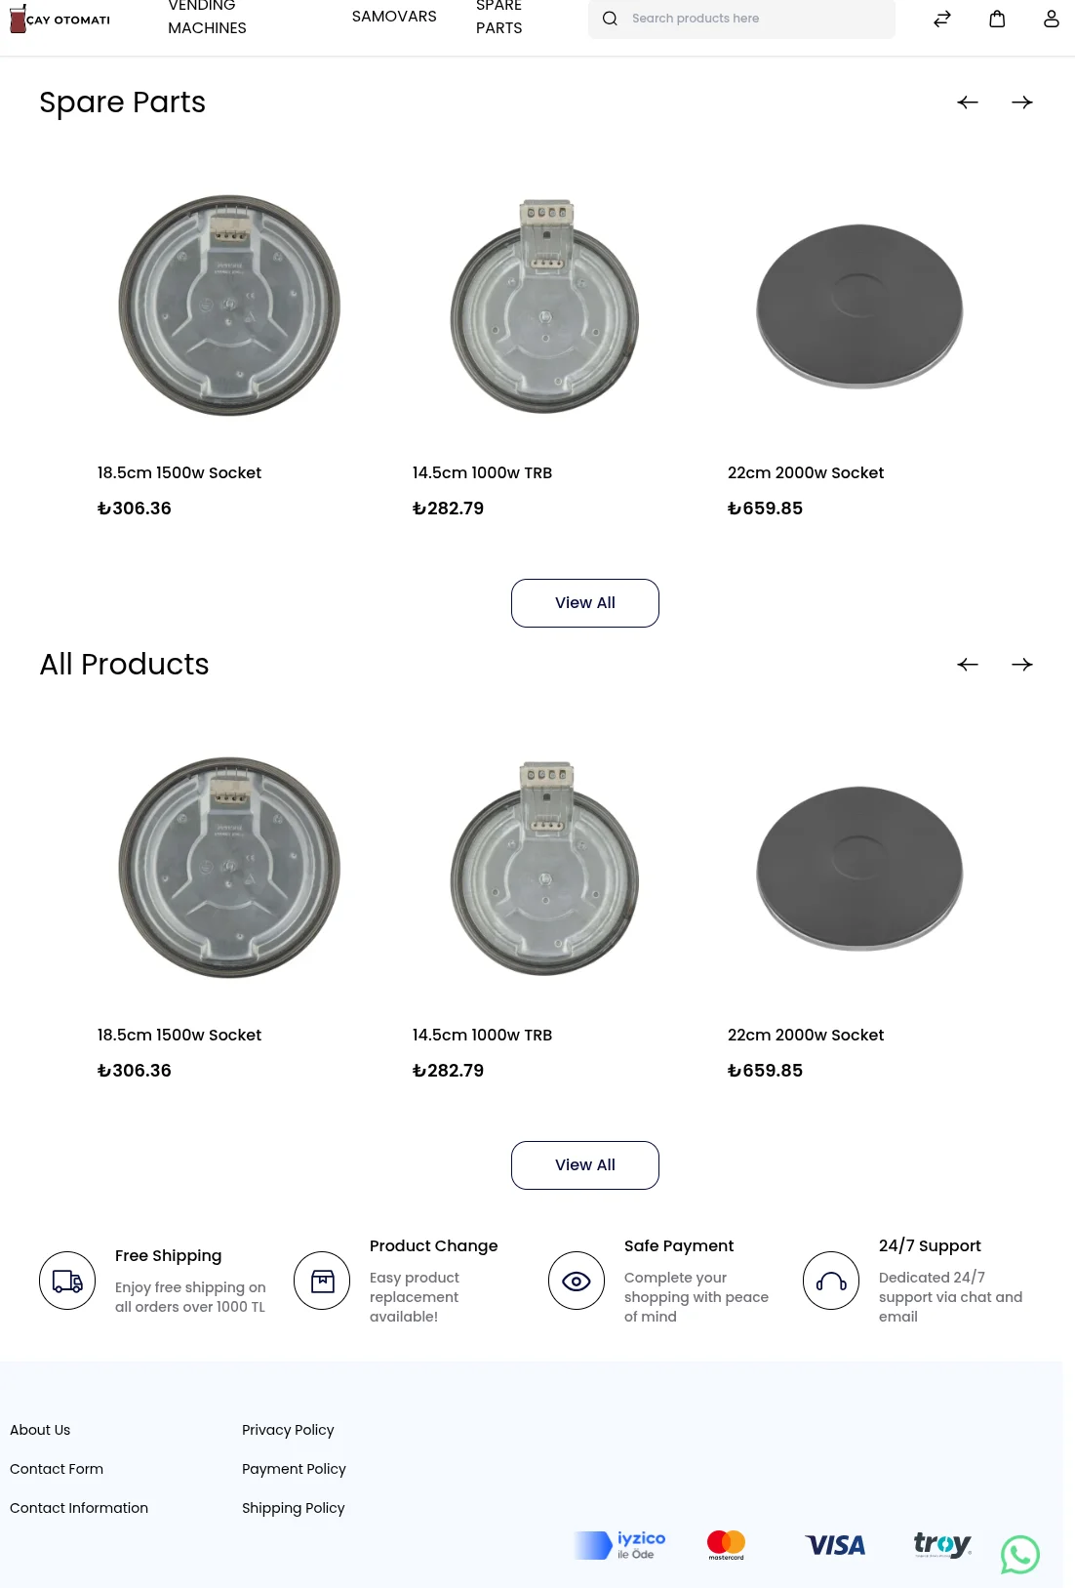Click next arrow in All Products section
This screenshot has width=1075, height=1588.
(x=1022, y=665)
